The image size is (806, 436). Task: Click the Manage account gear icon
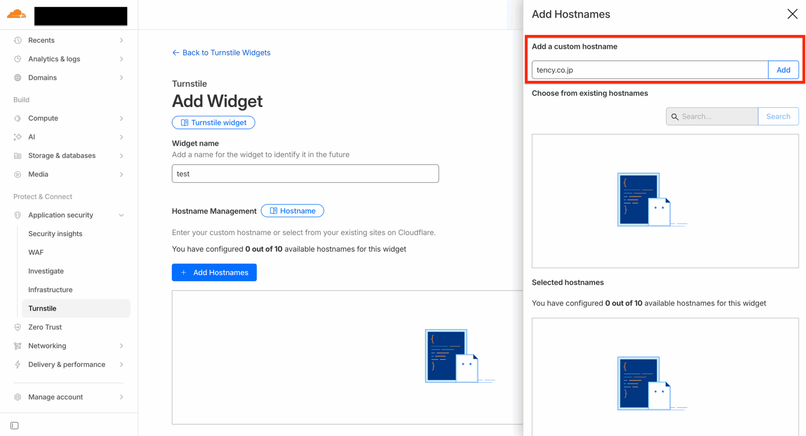point(18,397)
